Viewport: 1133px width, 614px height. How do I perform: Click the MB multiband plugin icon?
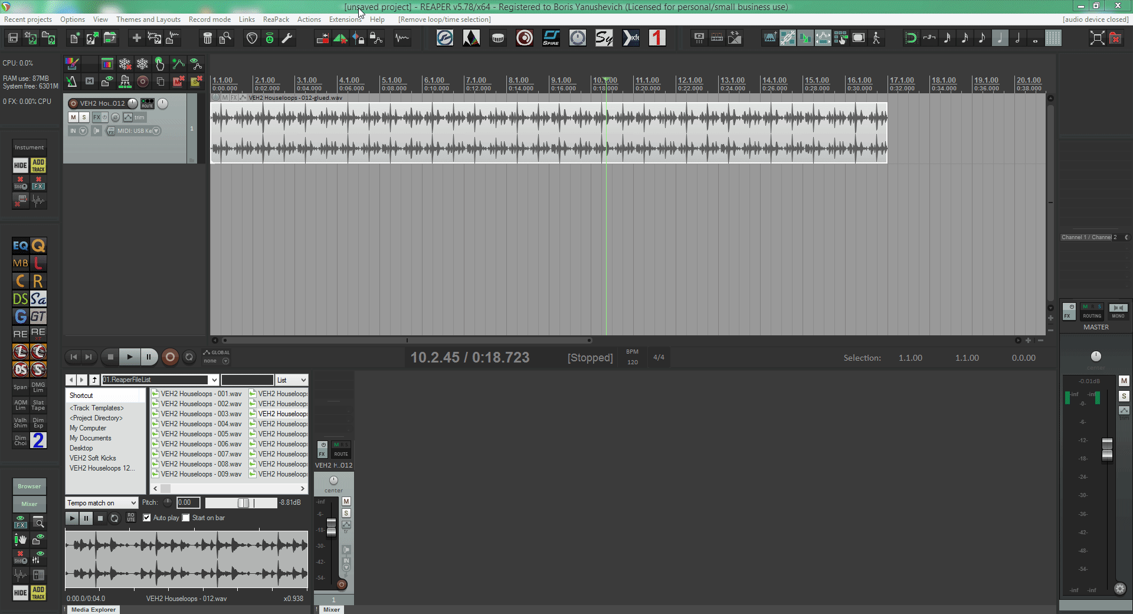[21, 263]
